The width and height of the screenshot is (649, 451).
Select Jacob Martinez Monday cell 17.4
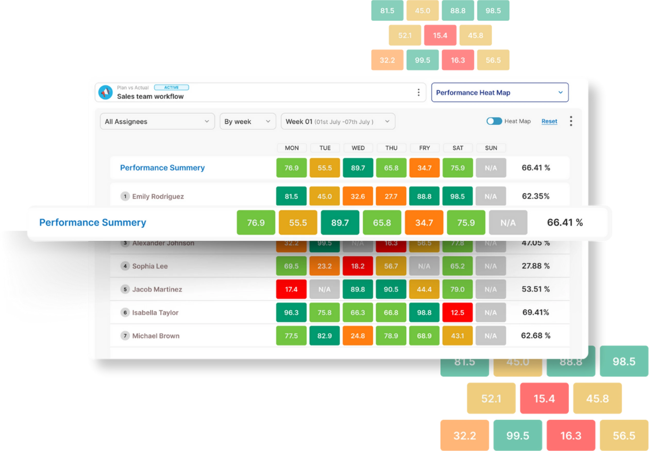pyautogui.click(x=291, y=288)
